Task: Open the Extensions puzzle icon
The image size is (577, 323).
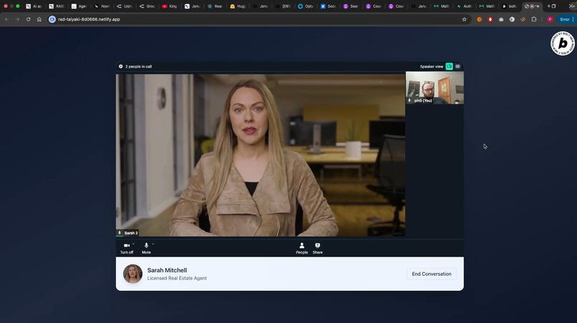Action: (x=534, y=19)
